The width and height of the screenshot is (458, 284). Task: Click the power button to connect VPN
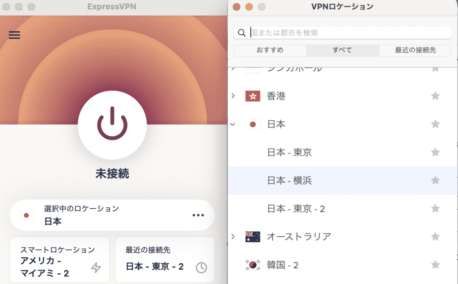(x=112, y=125)
